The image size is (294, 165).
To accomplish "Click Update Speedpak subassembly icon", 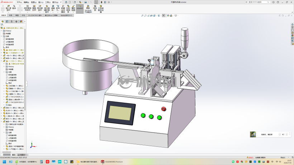I will coord(88,9).
